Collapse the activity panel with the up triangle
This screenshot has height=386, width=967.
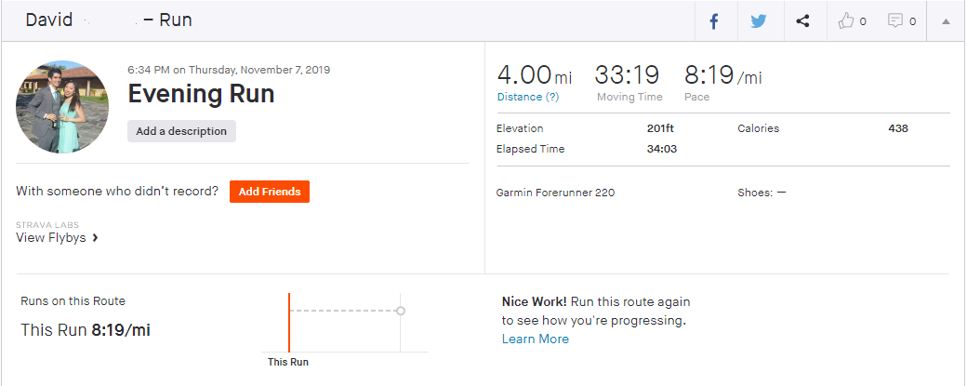point(946,21)
